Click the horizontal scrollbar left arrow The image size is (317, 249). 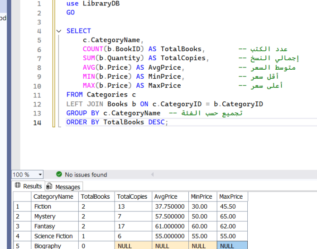(x=152, y=174)
